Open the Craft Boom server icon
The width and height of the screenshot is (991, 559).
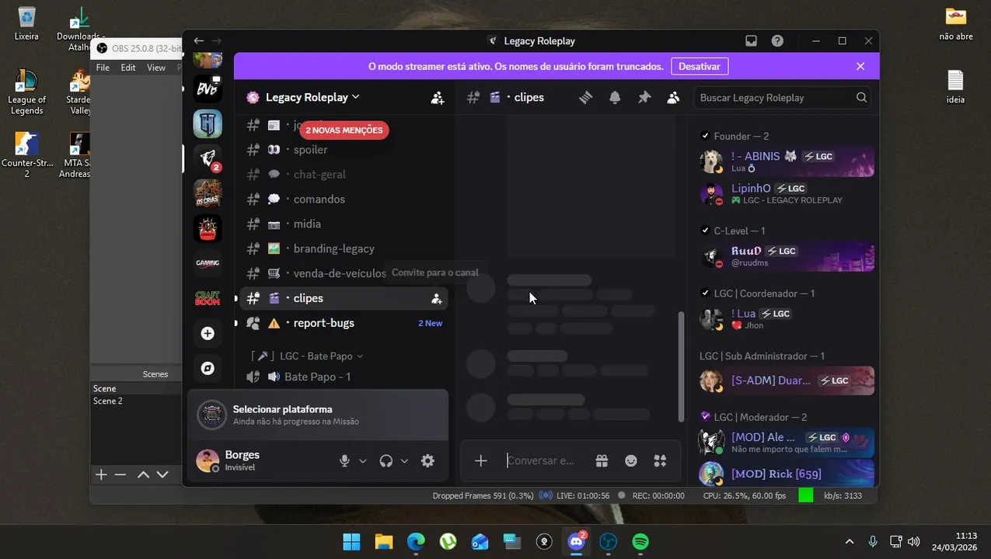point(208,298)
